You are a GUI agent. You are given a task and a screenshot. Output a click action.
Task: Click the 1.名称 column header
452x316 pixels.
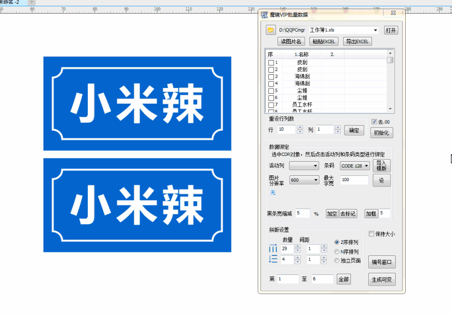(x=302, y=54)
